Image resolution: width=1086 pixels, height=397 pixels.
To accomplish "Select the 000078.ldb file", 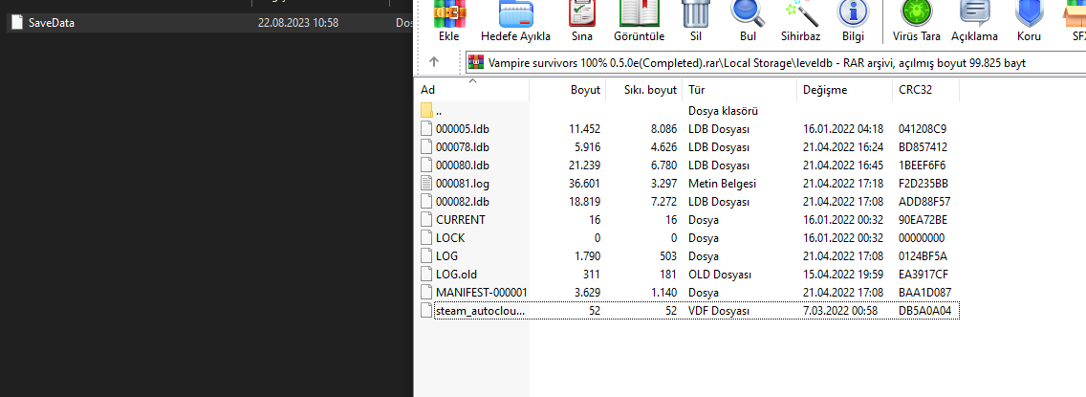I will pos(463,147).
